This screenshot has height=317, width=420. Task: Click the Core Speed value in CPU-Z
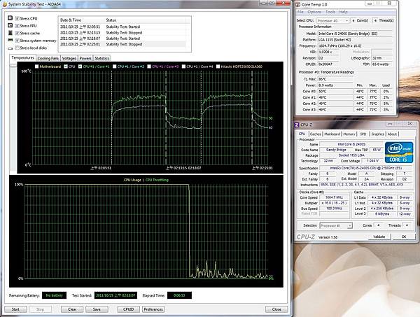(x=334, y=197)
